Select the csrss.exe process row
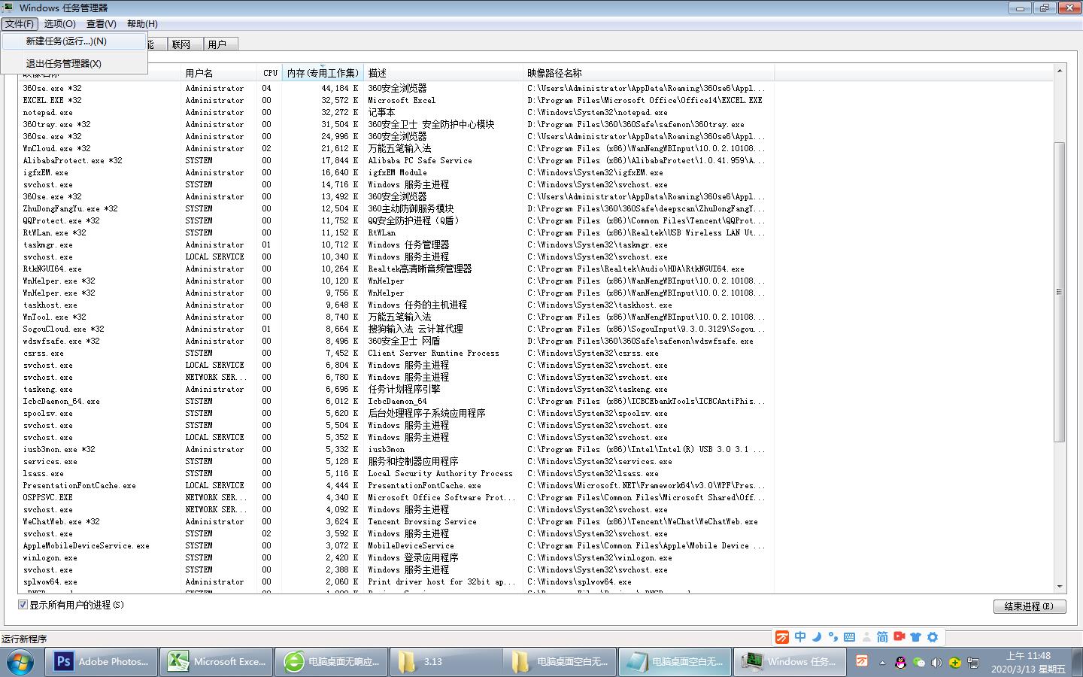 coord(397,353)
